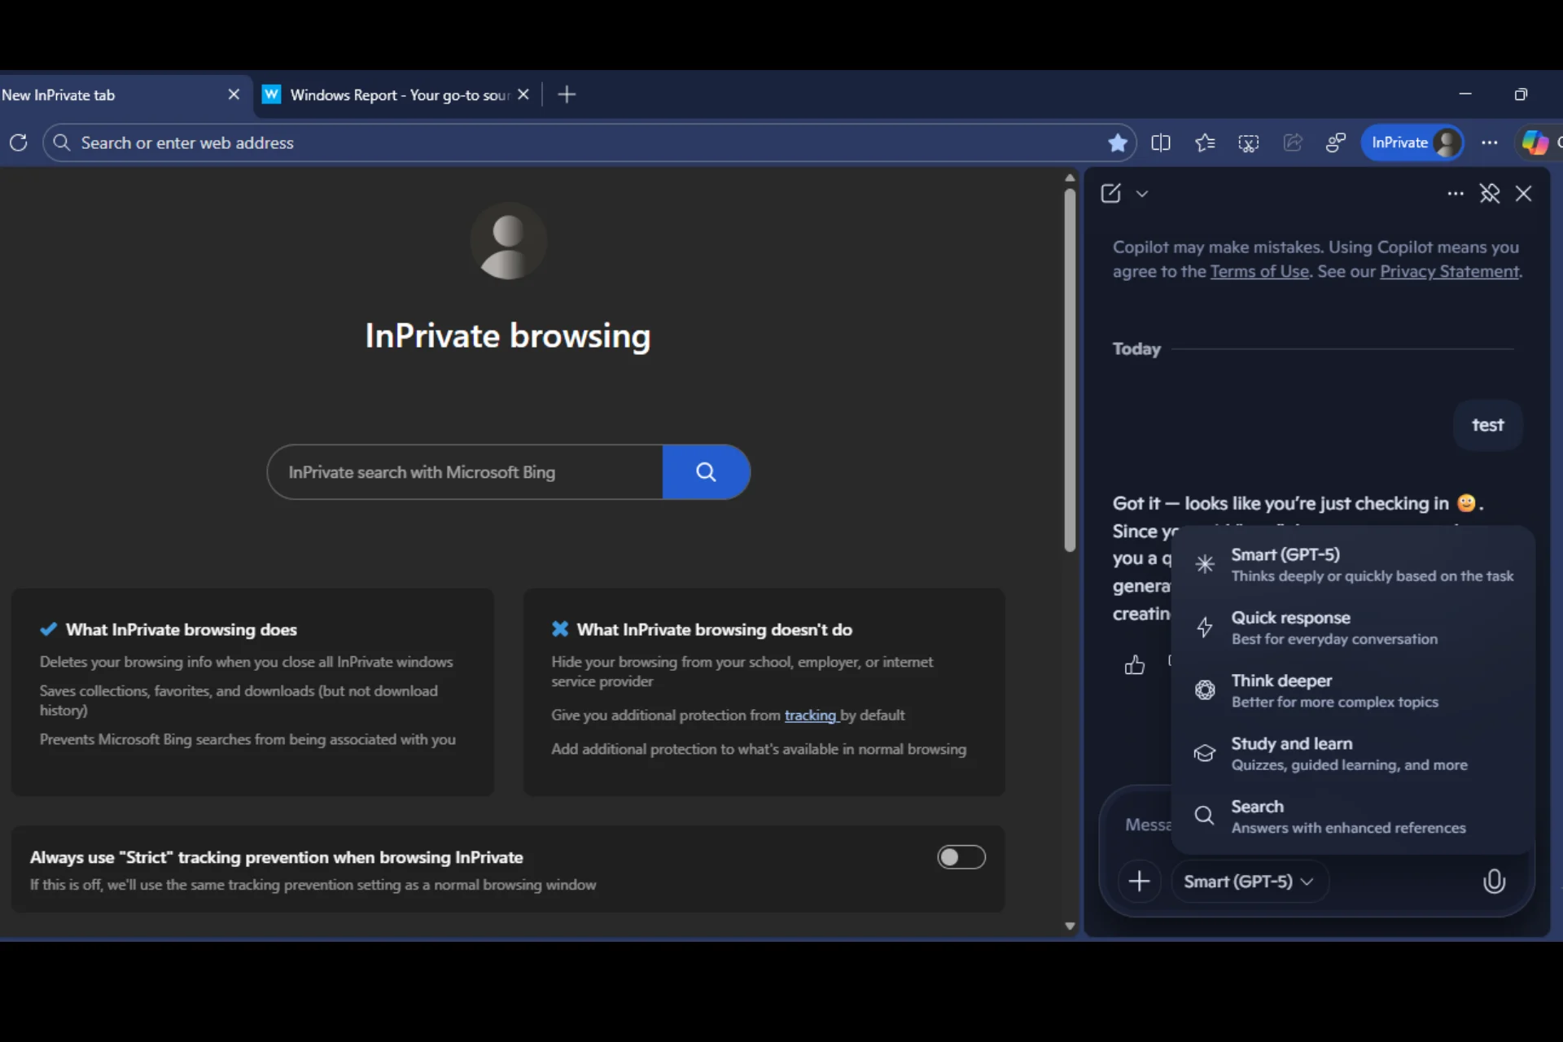Open the Favorites list icon

(x=1205, y=143)
